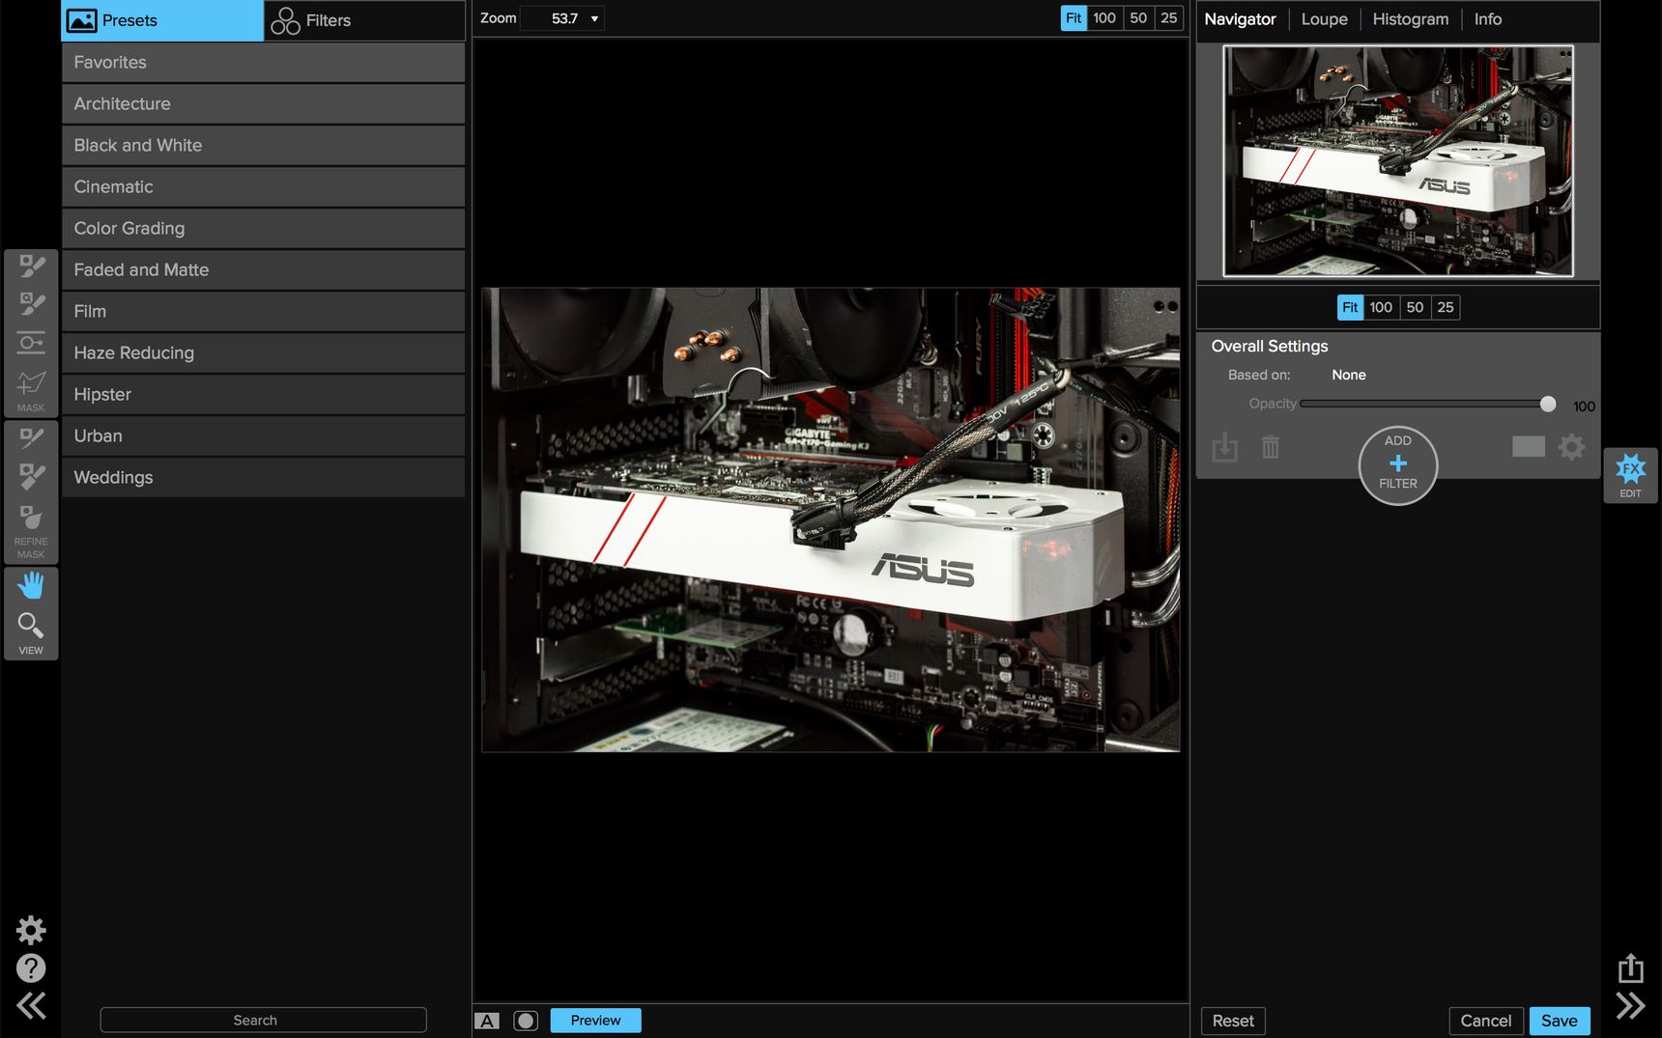The height and width of the screenshot is (1038, 1662).
Task: Select the Quick Mask brush tool
Action: pyautogui.click(x=31, y=304)
